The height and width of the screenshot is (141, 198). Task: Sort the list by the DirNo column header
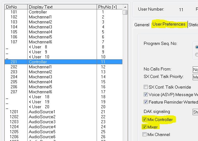[x=16, y=7]
